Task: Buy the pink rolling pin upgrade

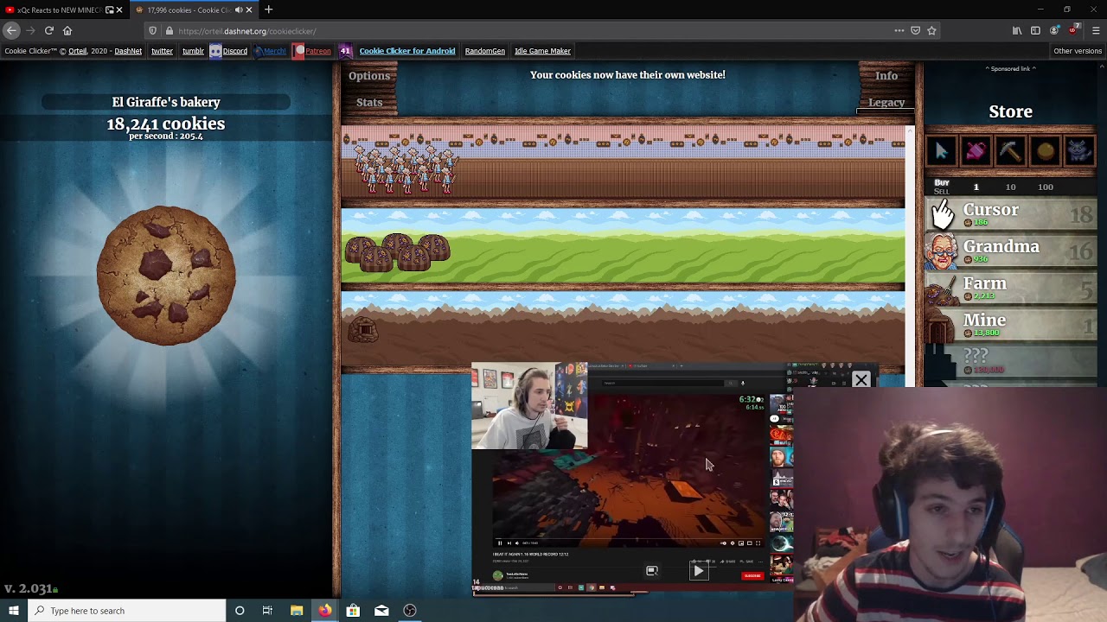Action: (x=976, y=151)
